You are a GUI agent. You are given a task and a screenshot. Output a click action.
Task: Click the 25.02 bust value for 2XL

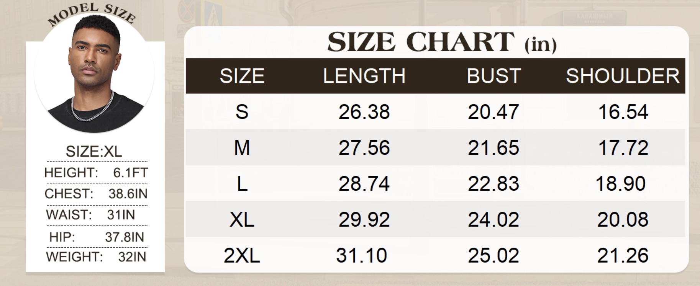pyautogui.click(x=493, y=255)
